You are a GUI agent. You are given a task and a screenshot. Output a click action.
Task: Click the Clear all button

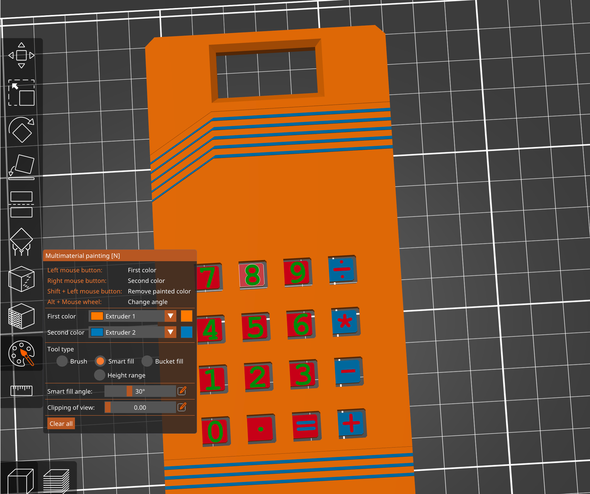pos(61,424)
